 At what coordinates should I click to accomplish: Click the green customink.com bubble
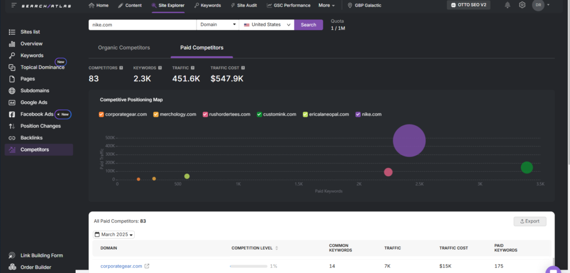point(527,167)
